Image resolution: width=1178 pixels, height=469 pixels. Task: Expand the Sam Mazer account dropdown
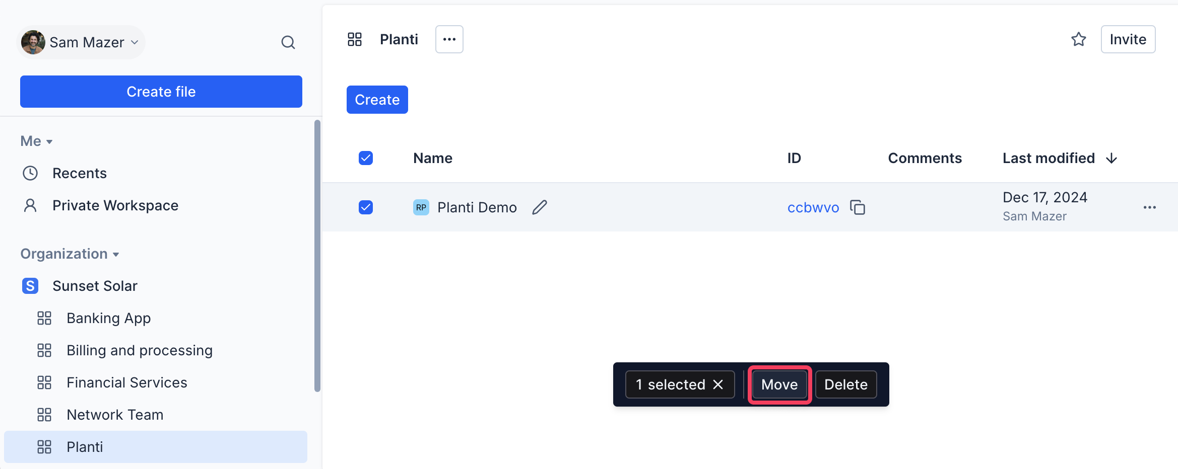(x=134, y=42)
